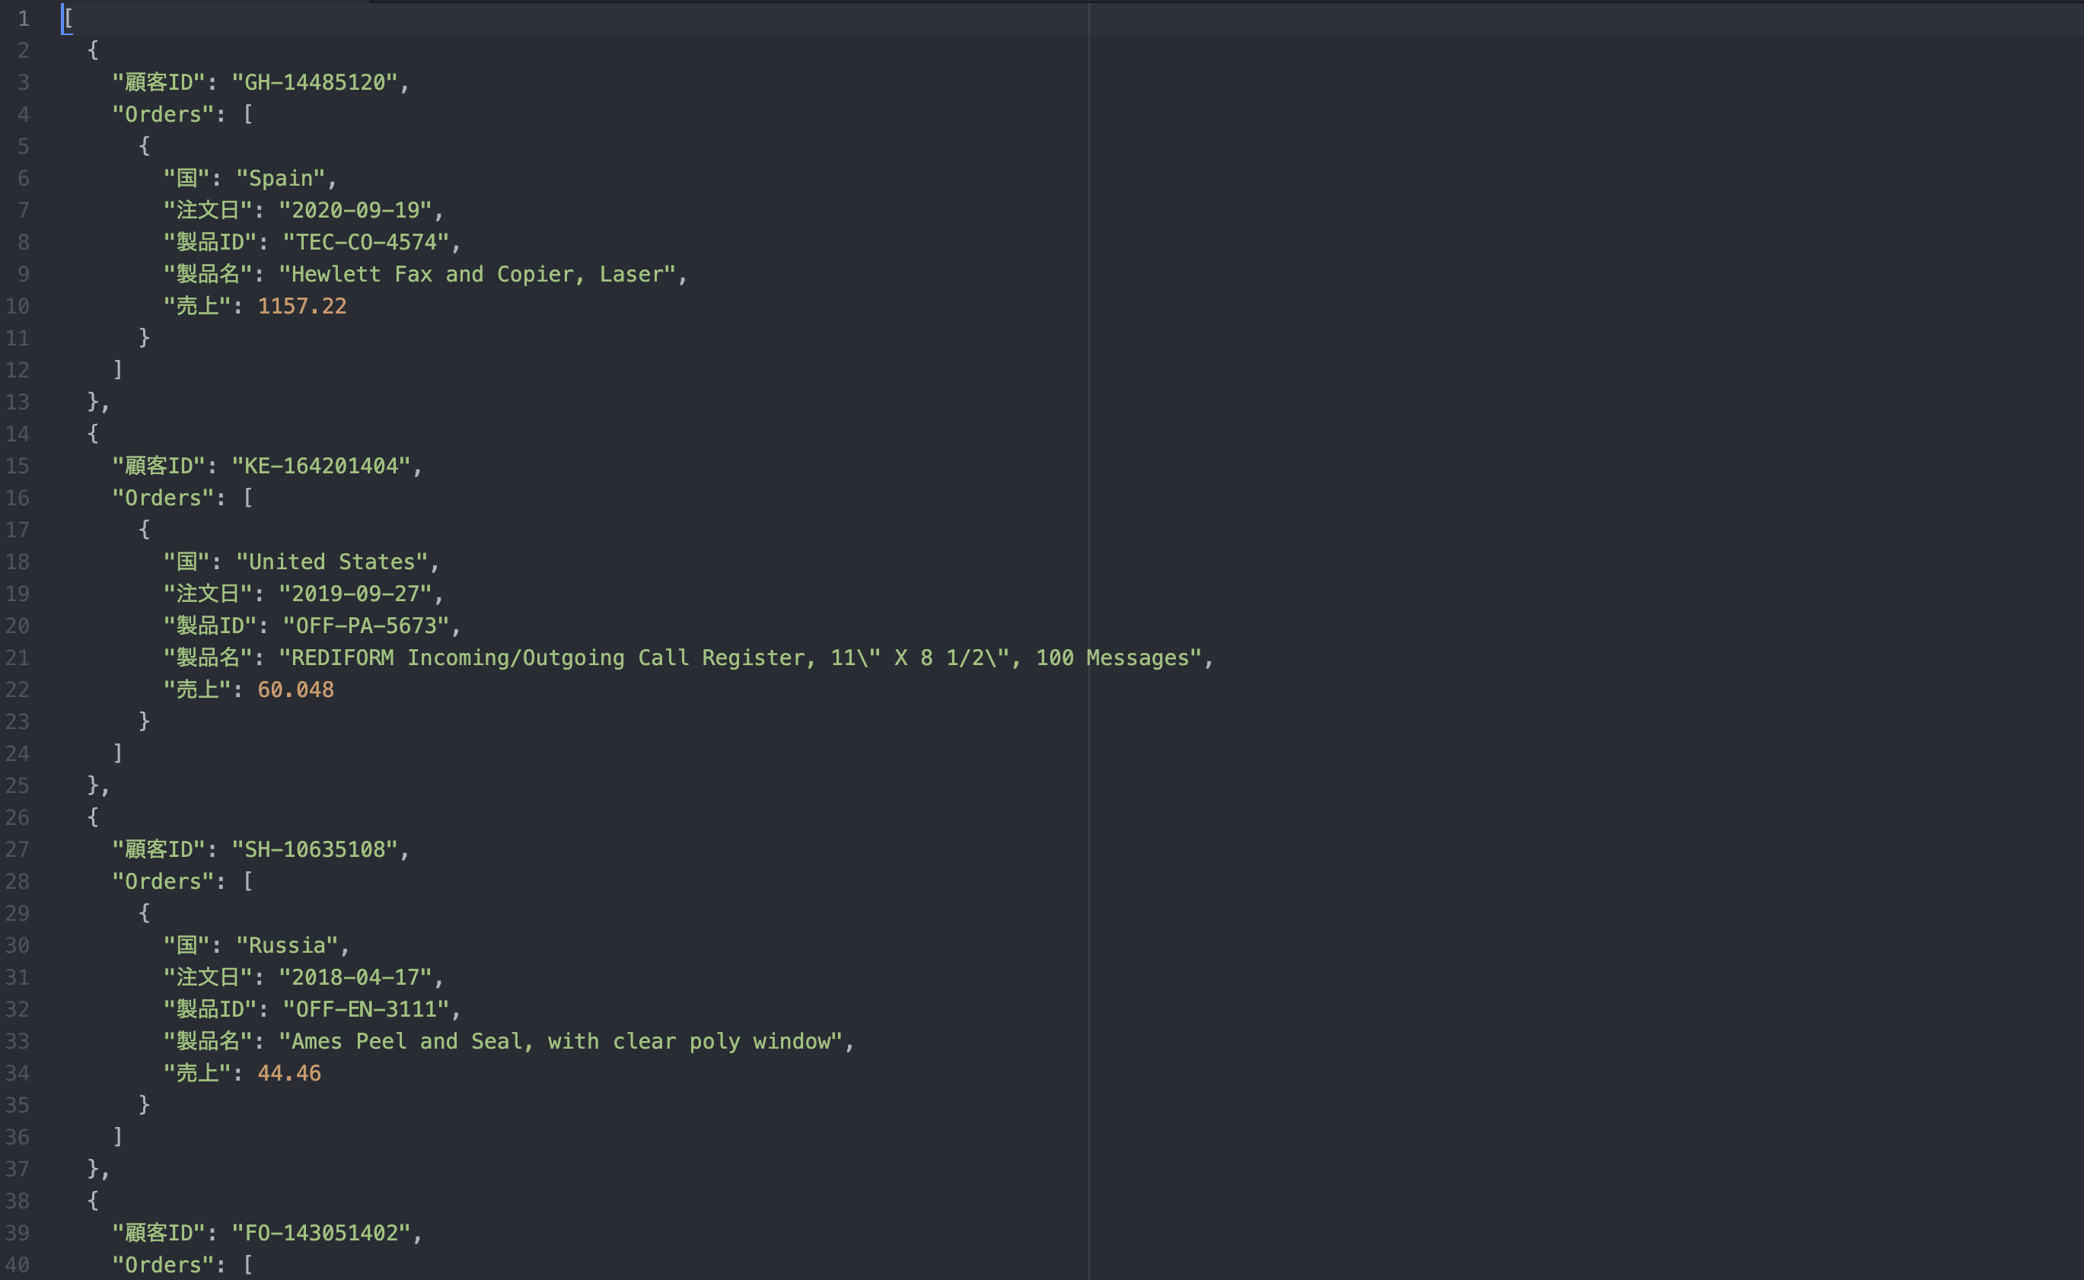Select order date "2020-09-19"
Image resolution: width=2084 pixels, height=1280 pixels.
[x=355, y=210]
